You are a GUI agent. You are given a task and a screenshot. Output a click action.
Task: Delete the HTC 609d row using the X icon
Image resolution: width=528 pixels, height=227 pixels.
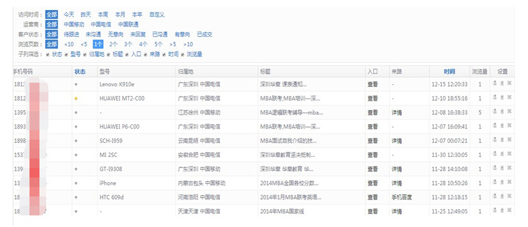[x=510, y=197]
